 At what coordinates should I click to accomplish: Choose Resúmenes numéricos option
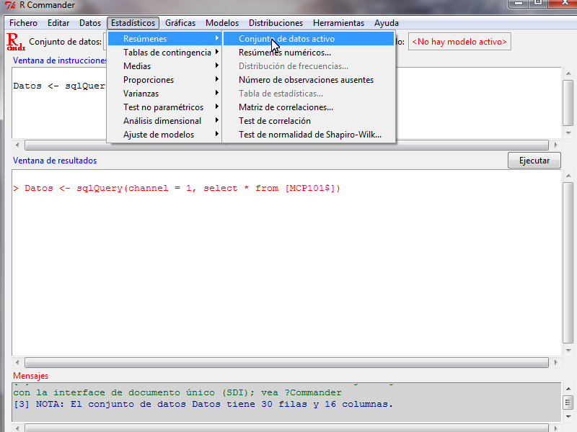click(309, 53)
